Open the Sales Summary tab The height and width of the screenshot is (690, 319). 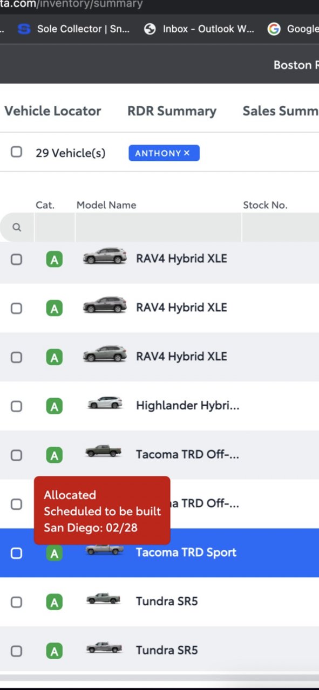(280, 111)
